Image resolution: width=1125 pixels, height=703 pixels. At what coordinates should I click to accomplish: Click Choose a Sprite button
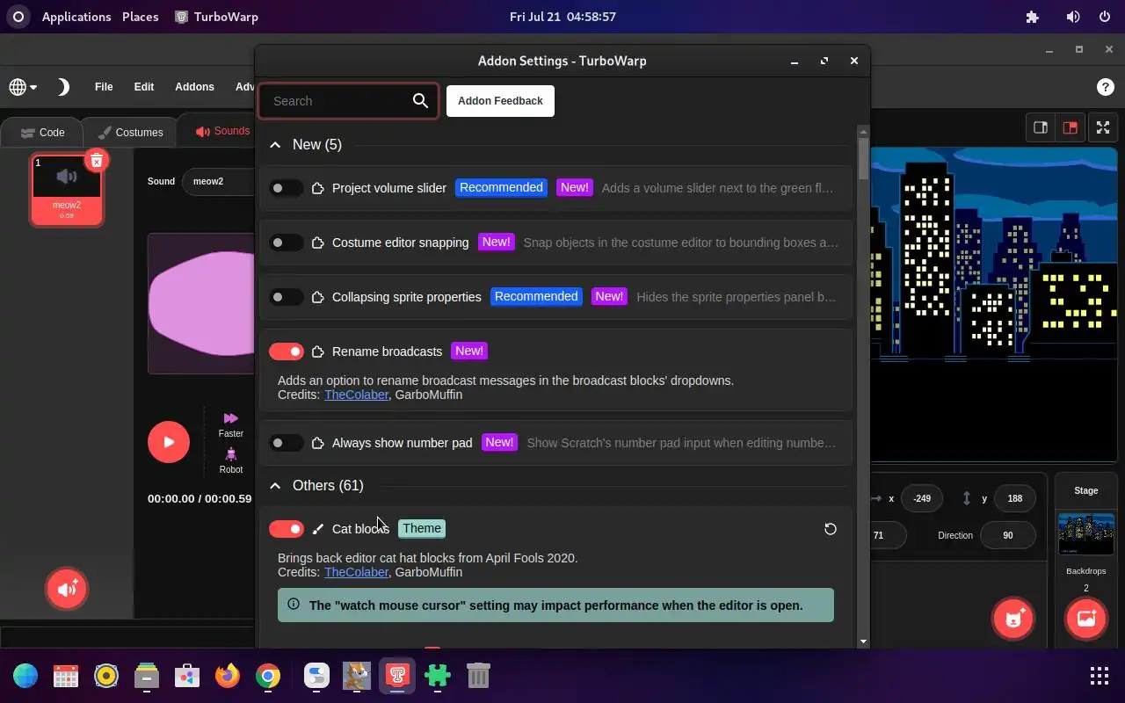click(x=1013, y=619)
